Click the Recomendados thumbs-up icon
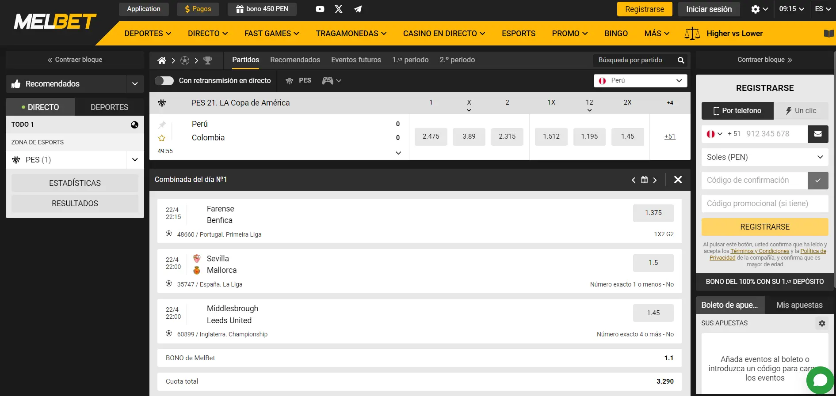This screenshot has width=836, height=396. 16,84
